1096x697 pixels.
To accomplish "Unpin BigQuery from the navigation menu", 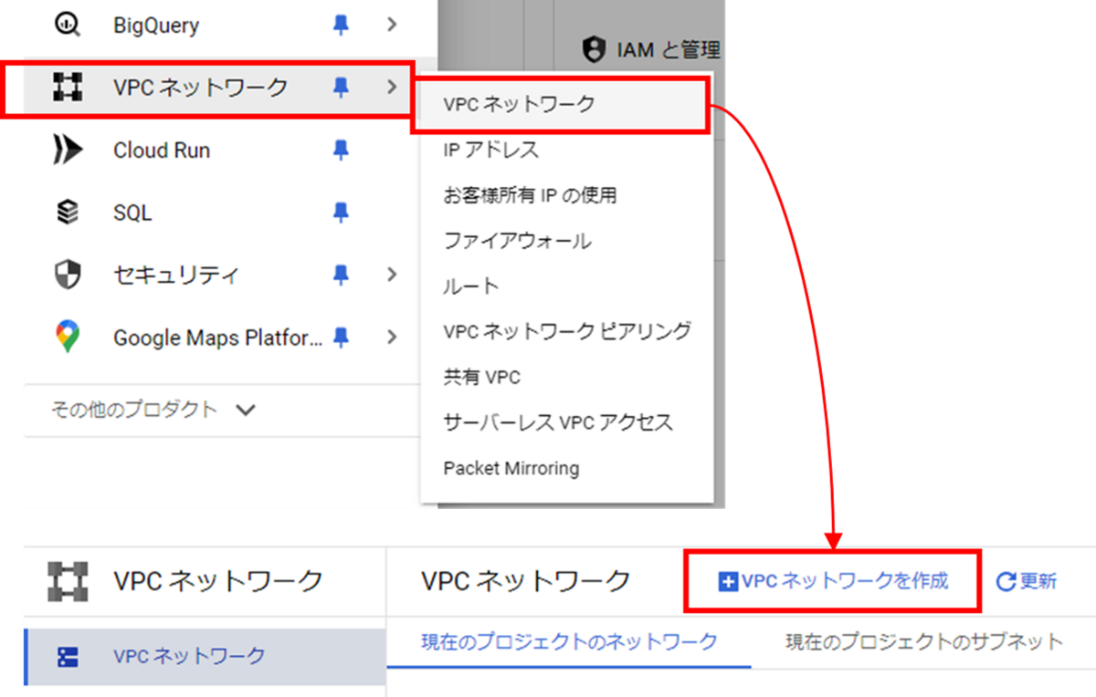I will click(x=341, y=26).
